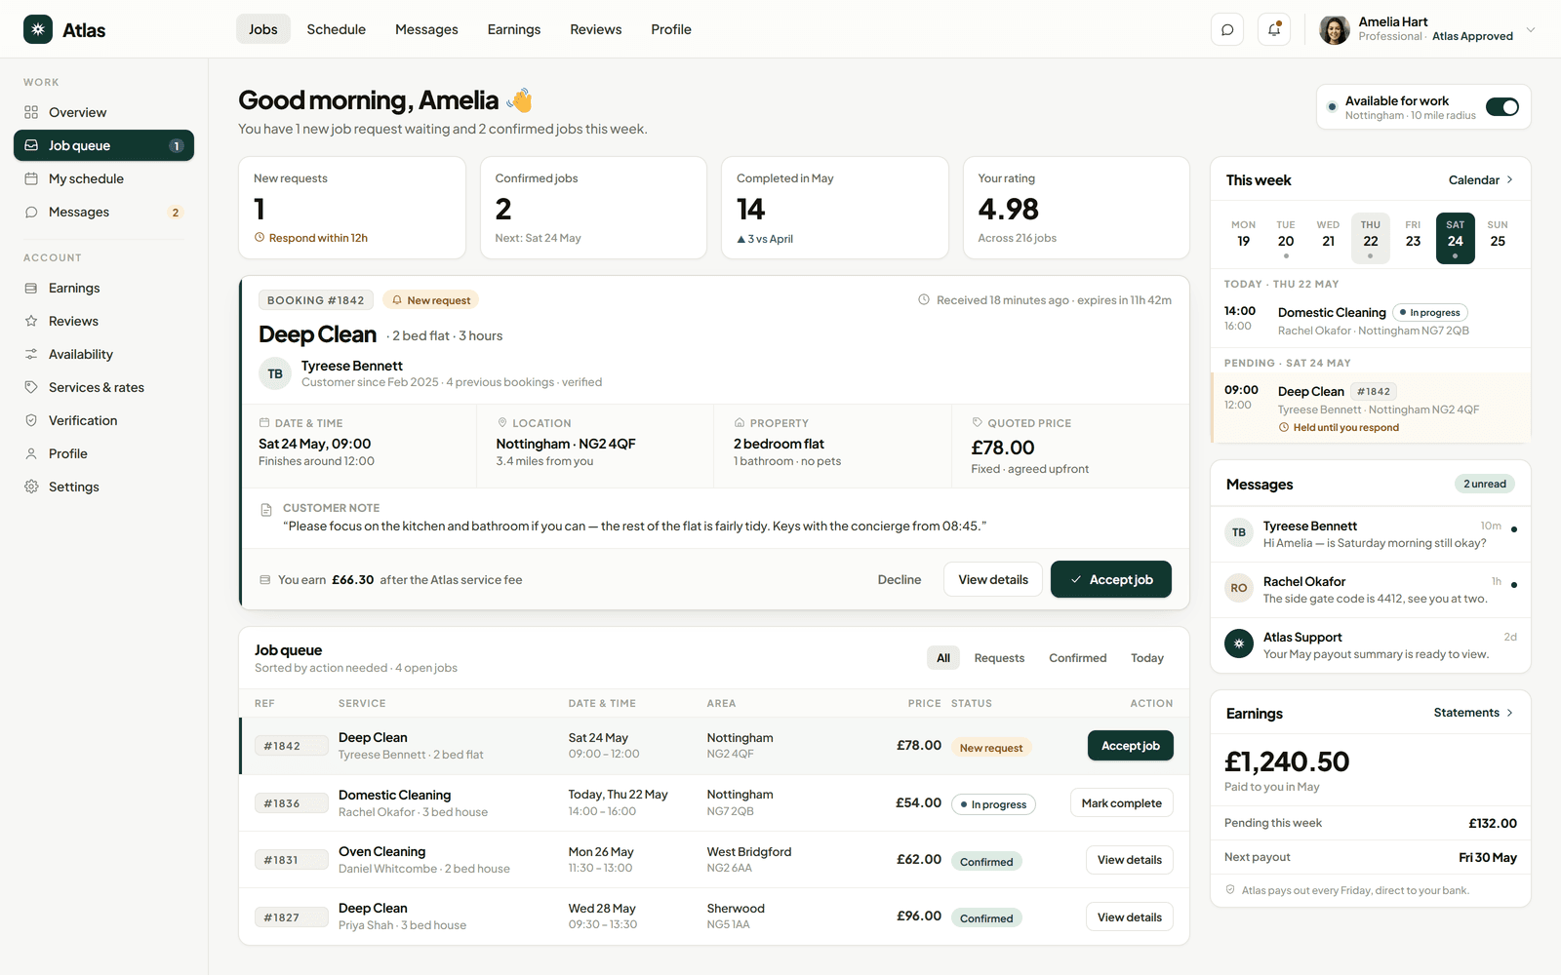
Task: Click the Settings gear icon
Action: [x=31, y=487]
